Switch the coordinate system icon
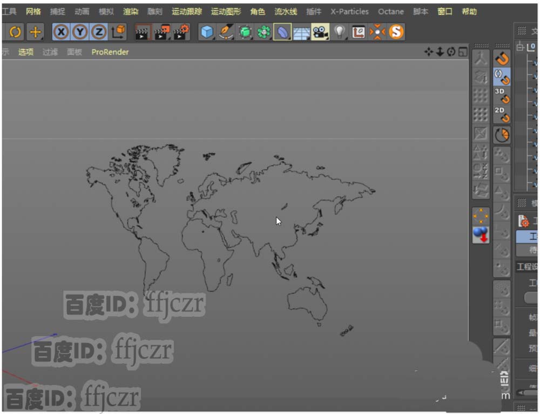The image size is (540, 414). [x=118, y=32]
